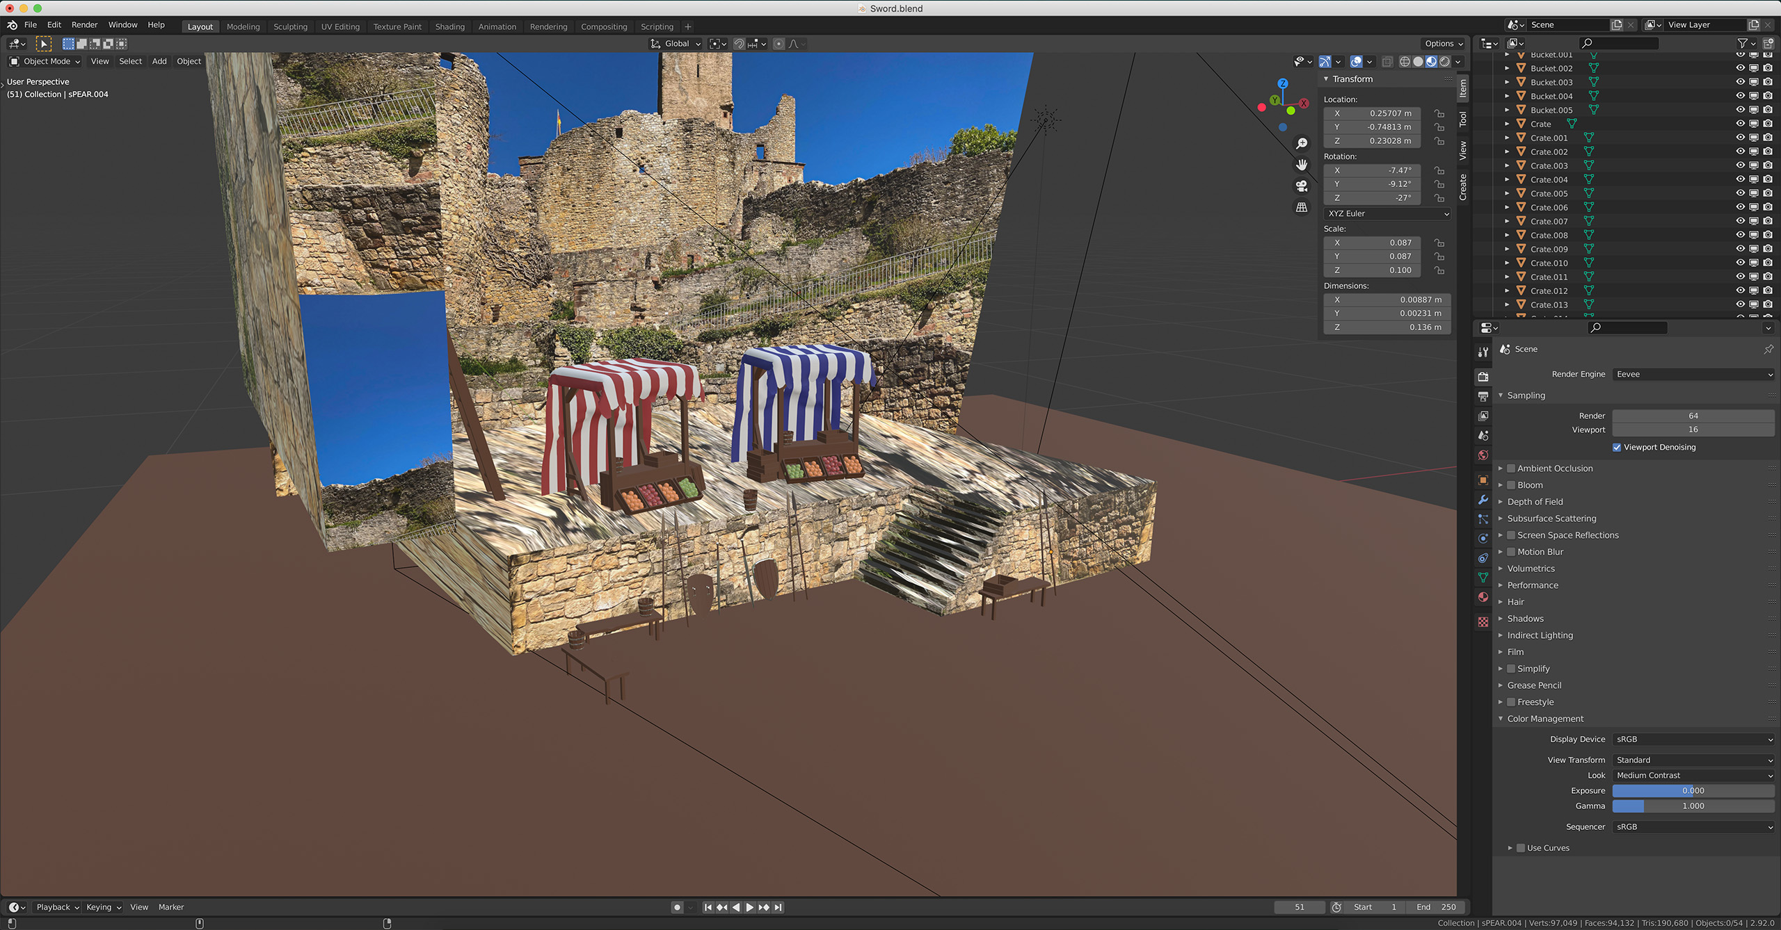Enable the Motion Blur checkbox
This screenshot has height=930, width=1781.
coord(1511,552)
